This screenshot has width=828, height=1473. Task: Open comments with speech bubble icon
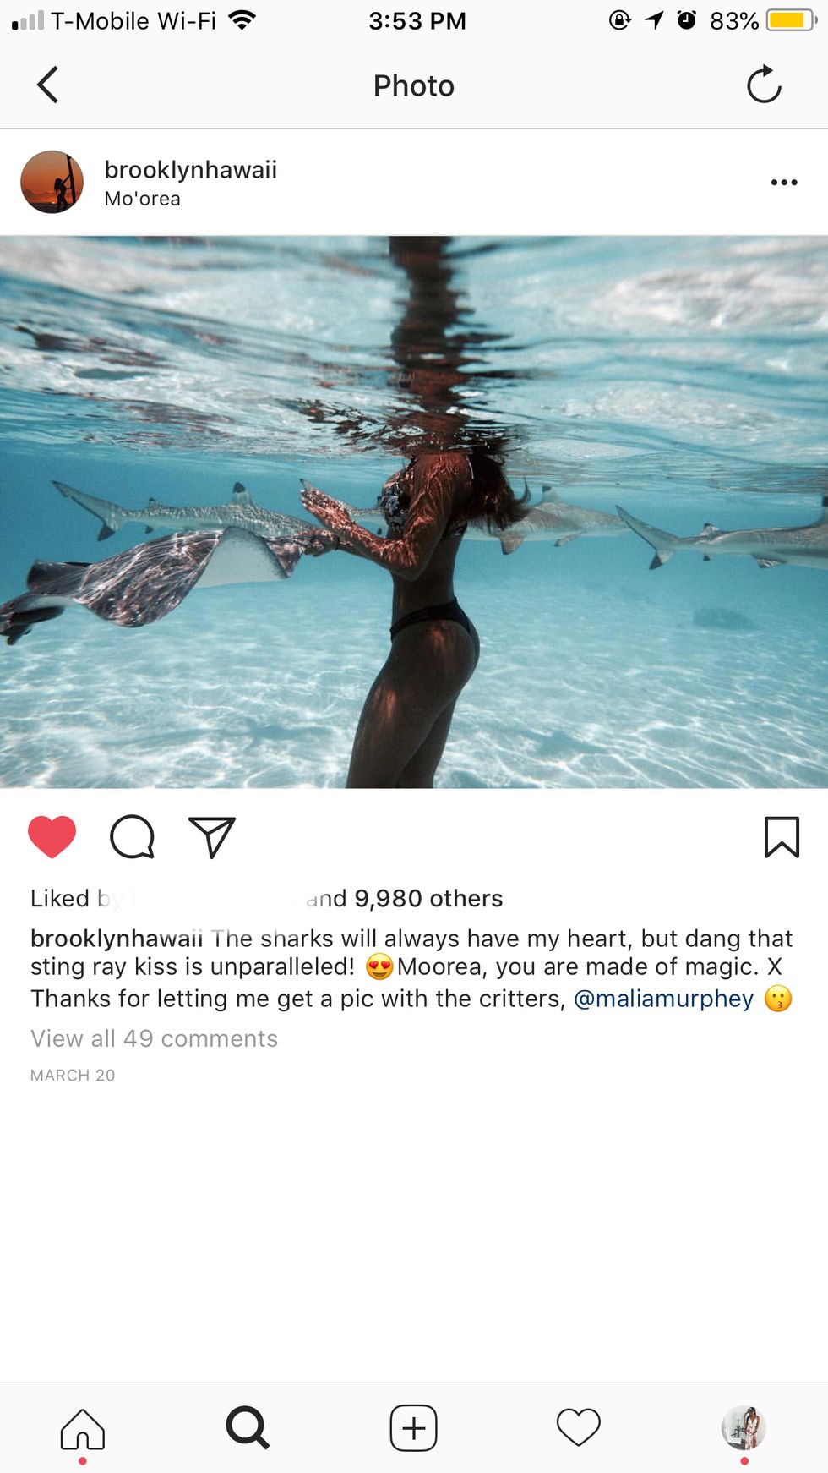click(133, 837)
